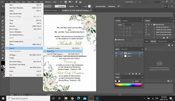Open Stroke Weight dropdown
175x101 pixels.
point(132,25)
